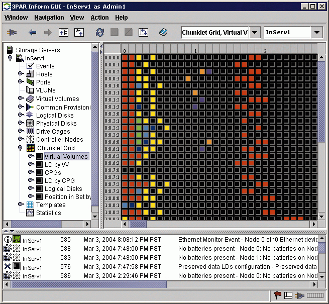Viewport: 329px width, 304px height.
Task: Click the event list horizontal scrollbar thumb
Action: tap(89, 284)
